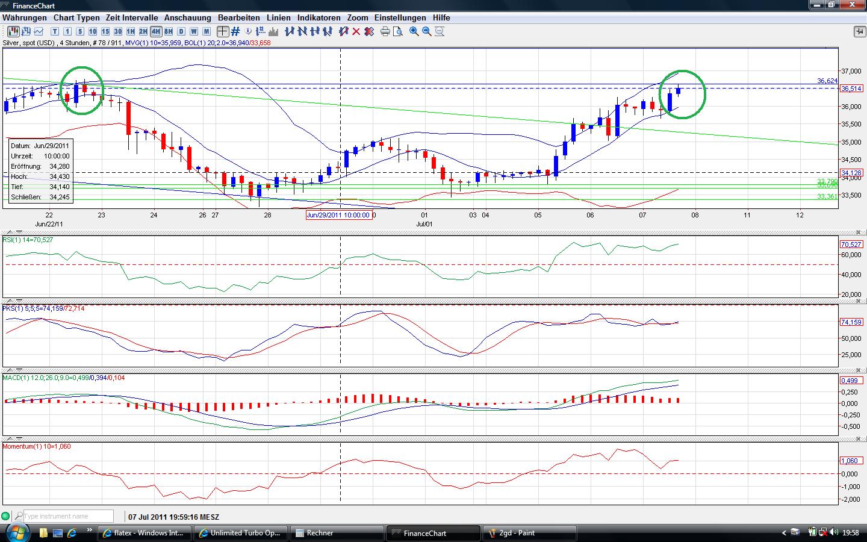The width and height of the screenshot is (867, 542).
Task: Open the Chart Typen menu
Action: click(76, 17)
